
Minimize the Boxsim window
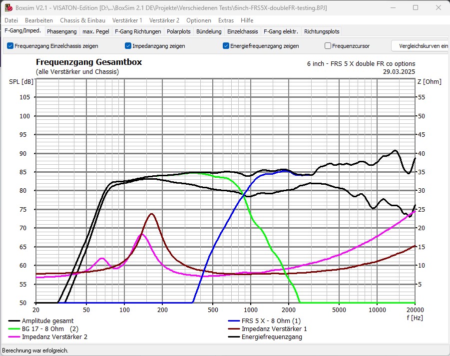pos(393,8)
